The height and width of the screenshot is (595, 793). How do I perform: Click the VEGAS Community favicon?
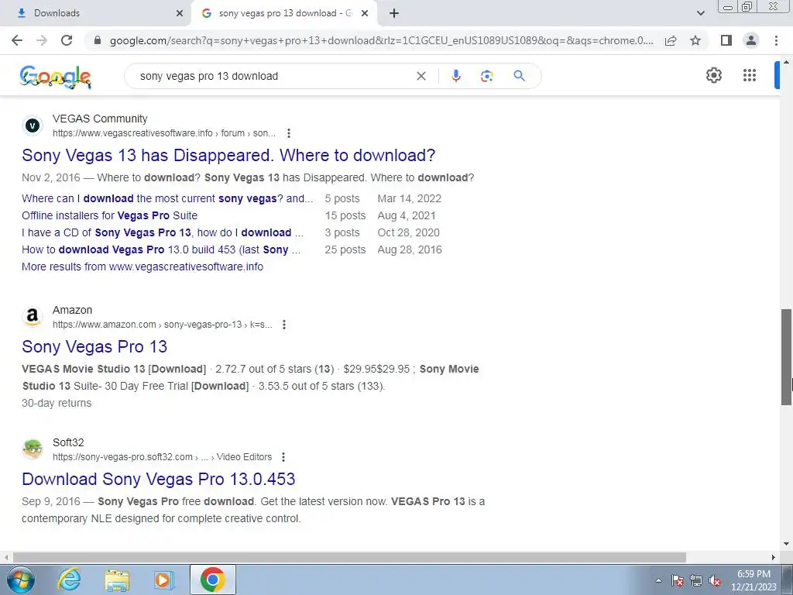[33, 126]
